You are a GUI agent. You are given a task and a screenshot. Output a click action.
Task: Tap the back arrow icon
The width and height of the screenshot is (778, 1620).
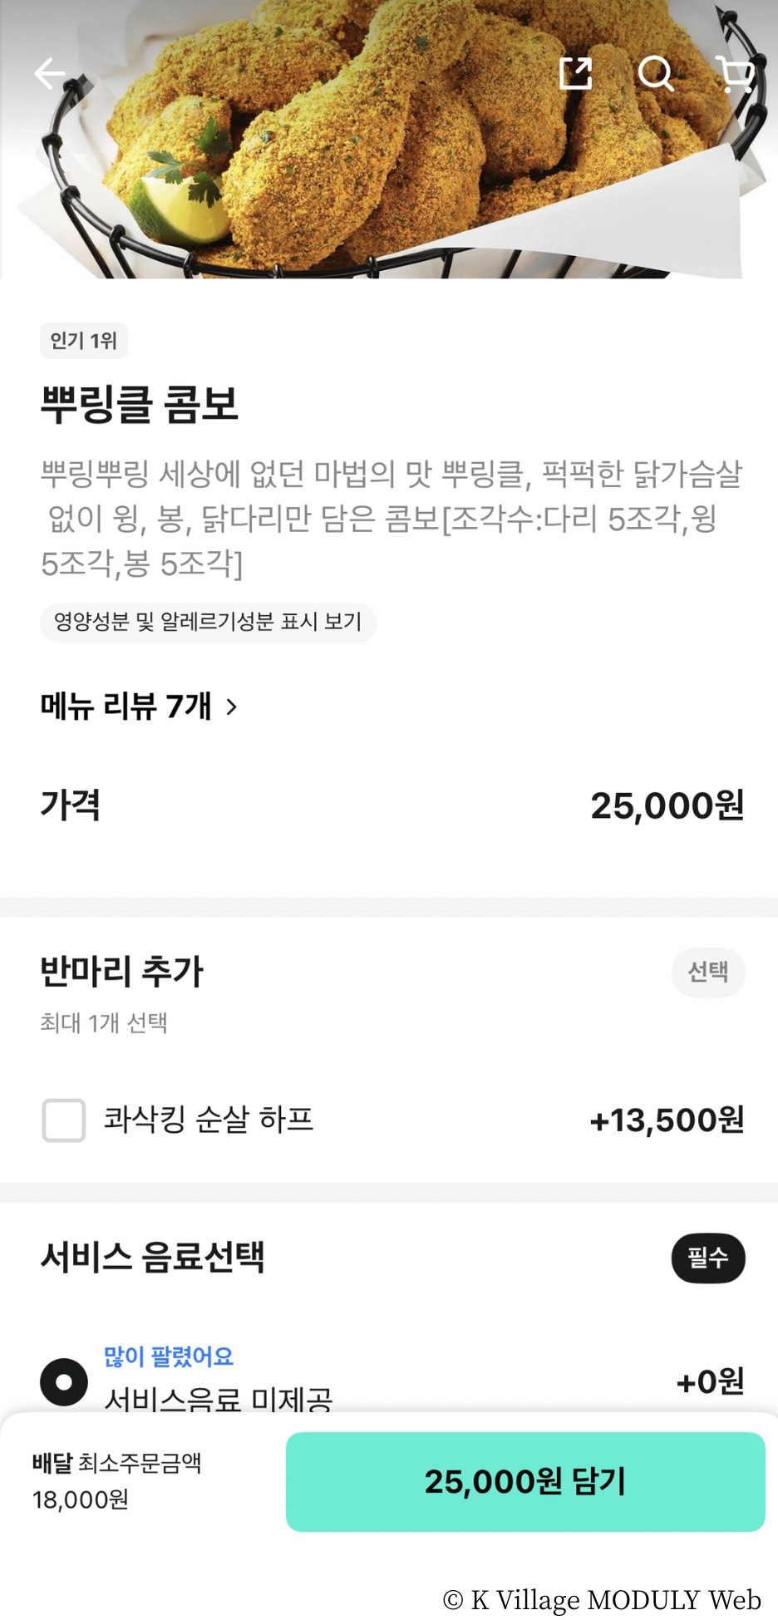click(x=49, y=73)
